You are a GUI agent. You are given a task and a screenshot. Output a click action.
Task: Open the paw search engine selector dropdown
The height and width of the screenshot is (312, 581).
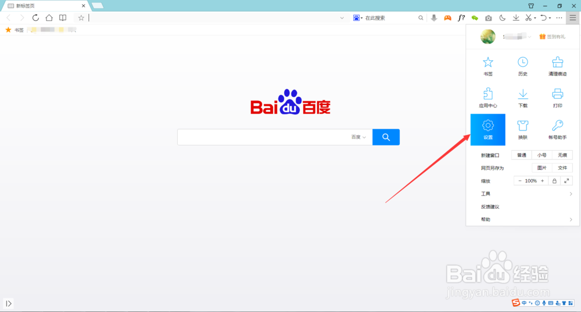pos(357,18)
